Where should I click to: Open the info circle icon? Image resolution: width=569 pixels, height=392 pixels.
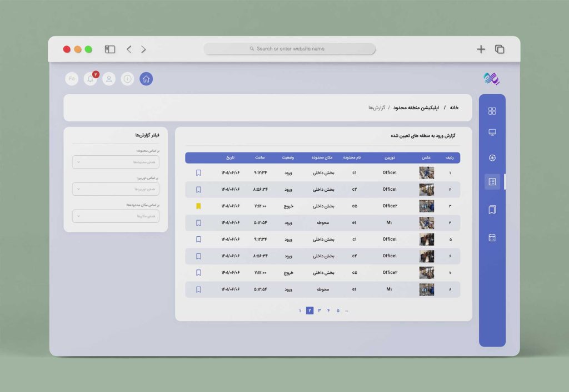point(128,79)
